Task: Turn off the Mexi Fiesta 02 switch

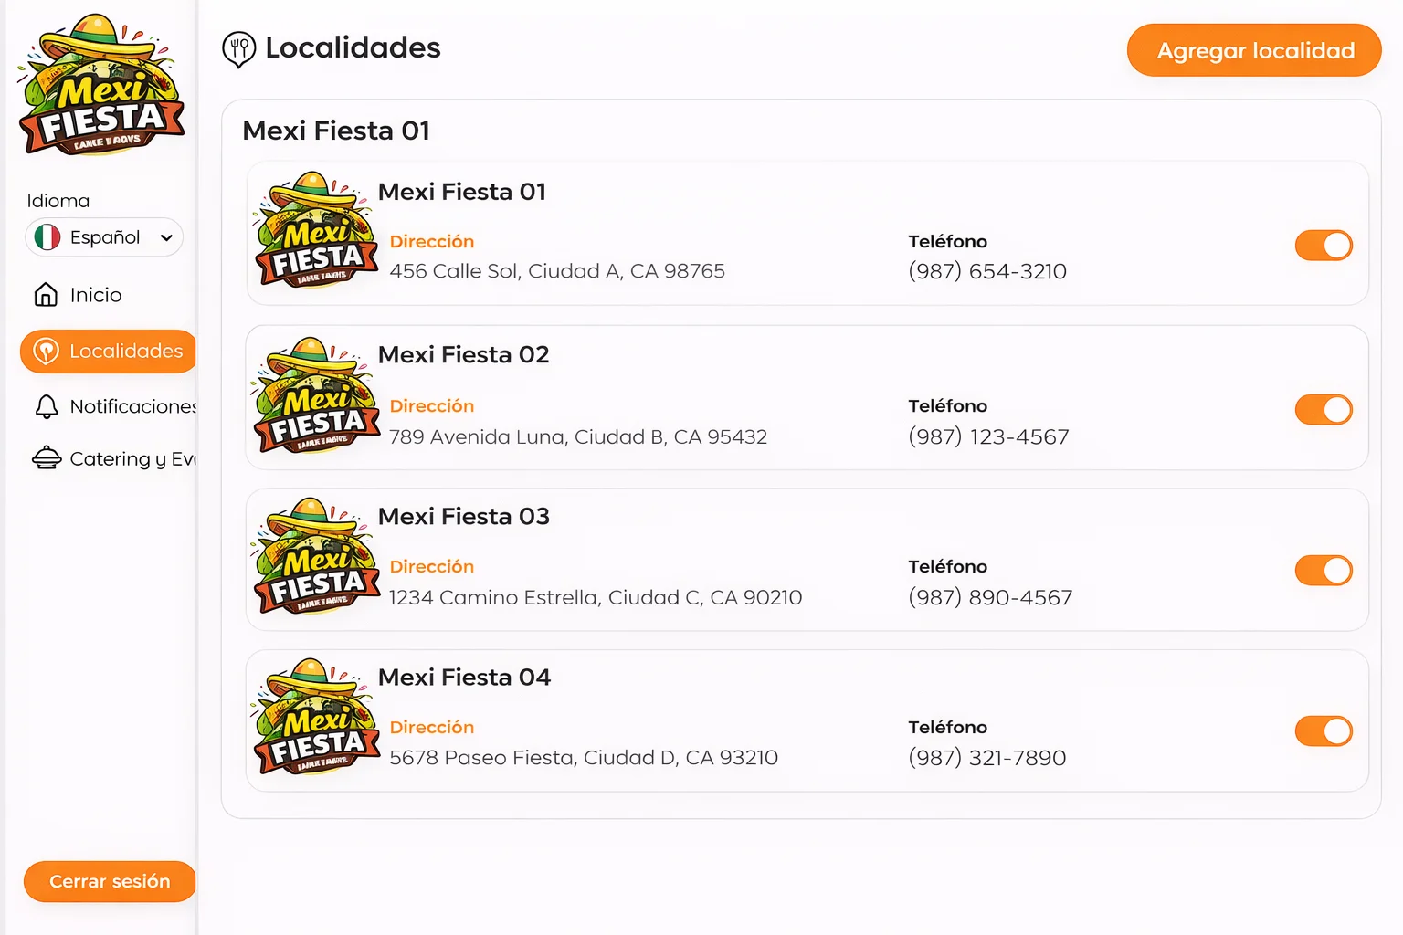Action: 1323,410
